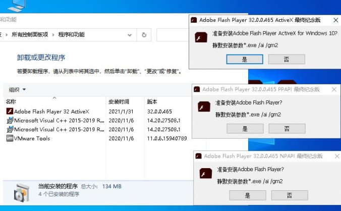This screenshot has width=341, height=211.
Task: Click the first Visual C++ 2015-2019 program icon
Action: coord(10,120)
